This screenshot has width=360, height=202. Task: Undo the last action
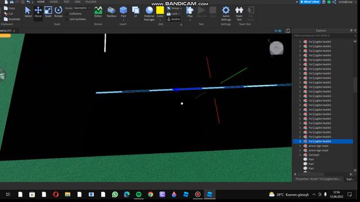(28, 2)
